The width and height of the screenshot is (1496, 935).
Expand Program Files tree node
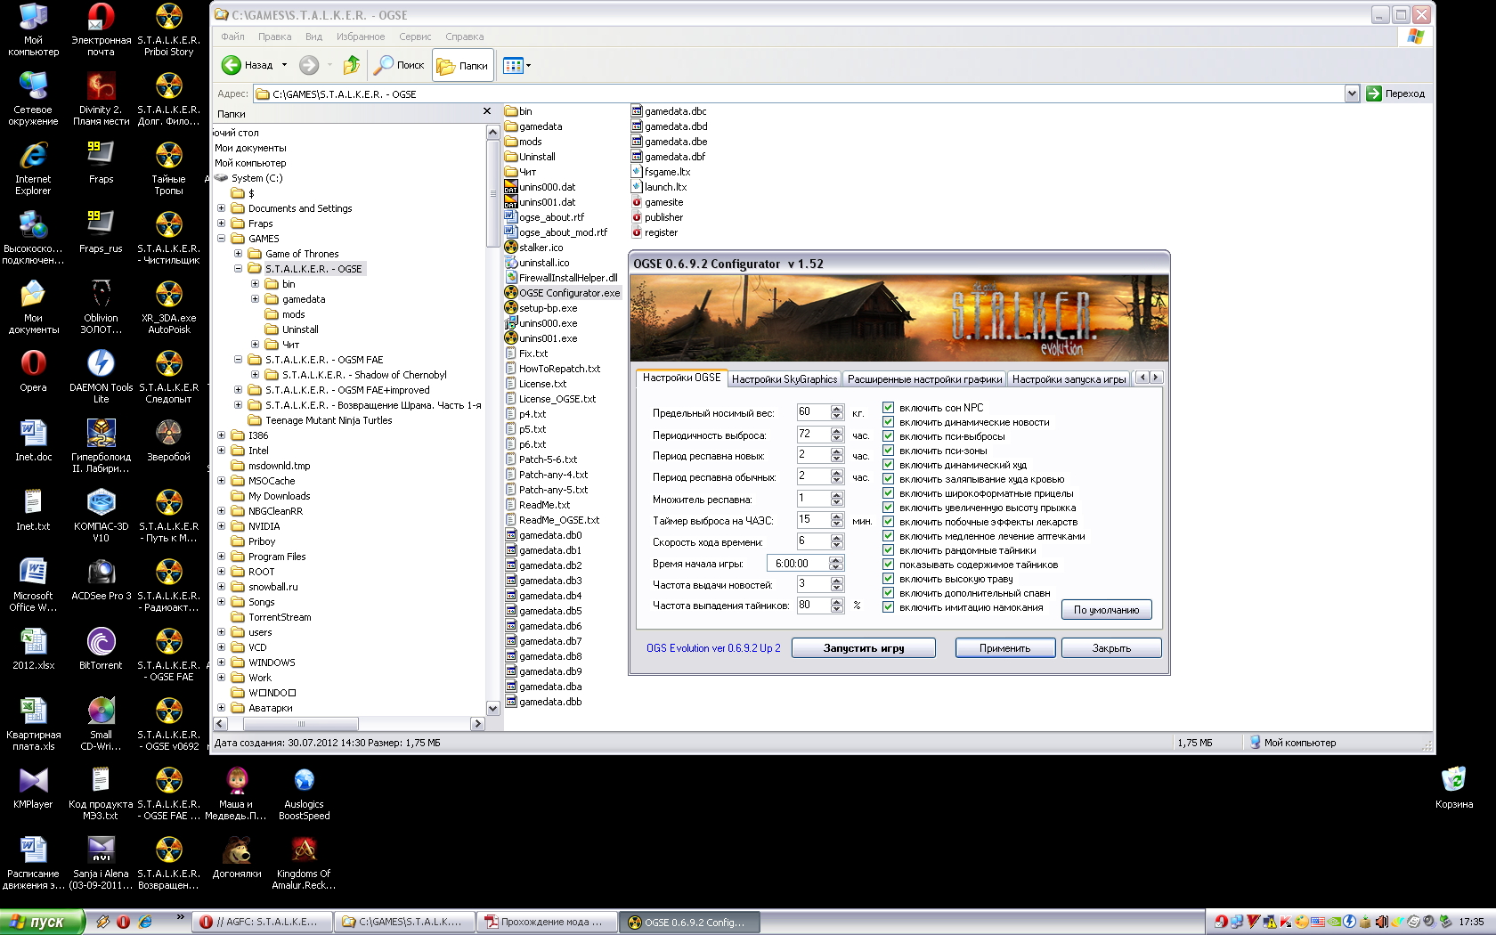point(221,557)
